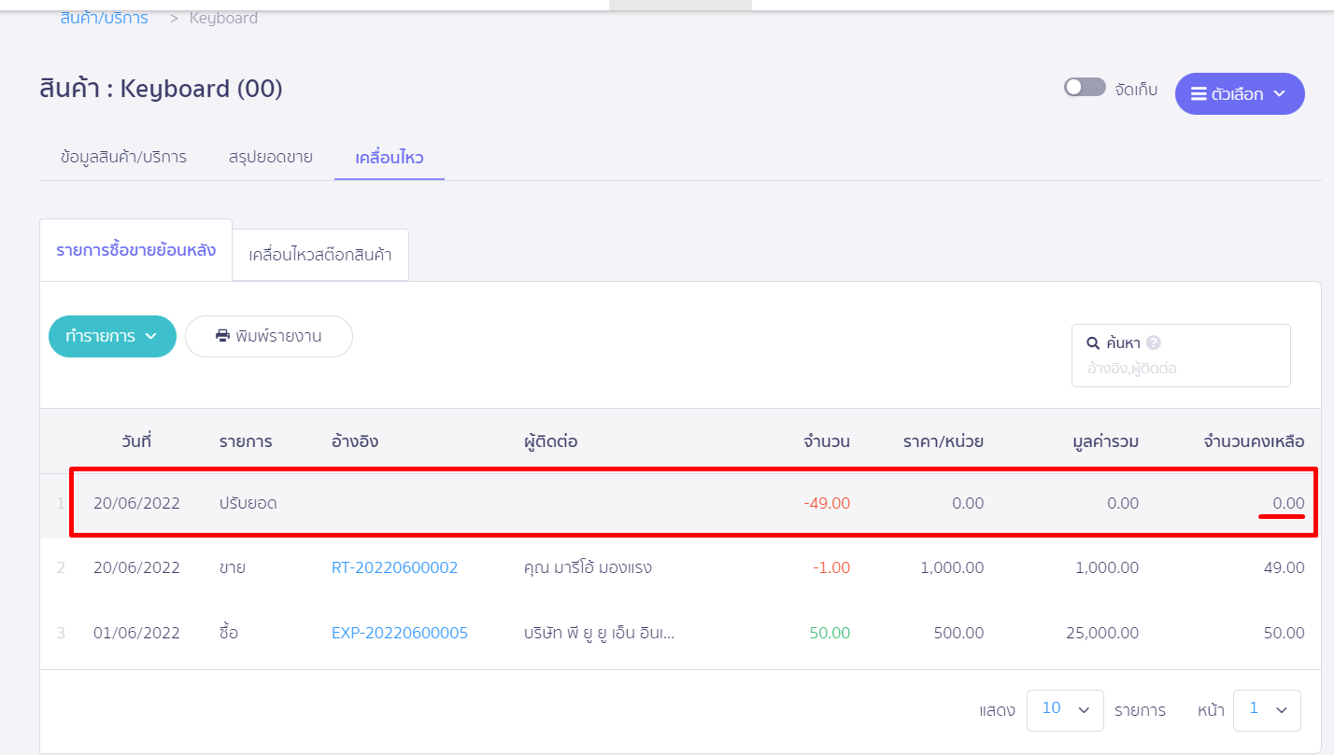
Task: Open เคลื่อนไหวสต๊อกสินค้า sub-tab
Action: [x=320, y=255]
